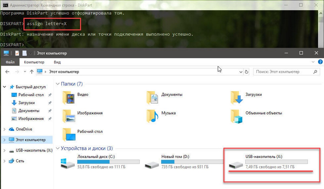This screenshot has width=324, height=189.
Task: Minimize the DiskPart command prompt window
Action: 286,5
